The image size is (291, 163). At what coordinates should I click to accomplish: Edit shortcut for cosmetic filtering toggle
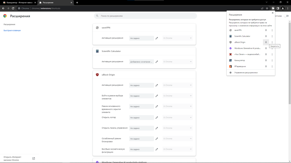click(157, 149)
